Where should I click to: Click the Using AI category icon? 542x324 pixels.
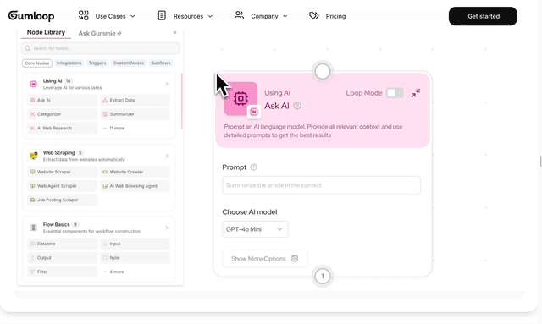coord(34,84)
